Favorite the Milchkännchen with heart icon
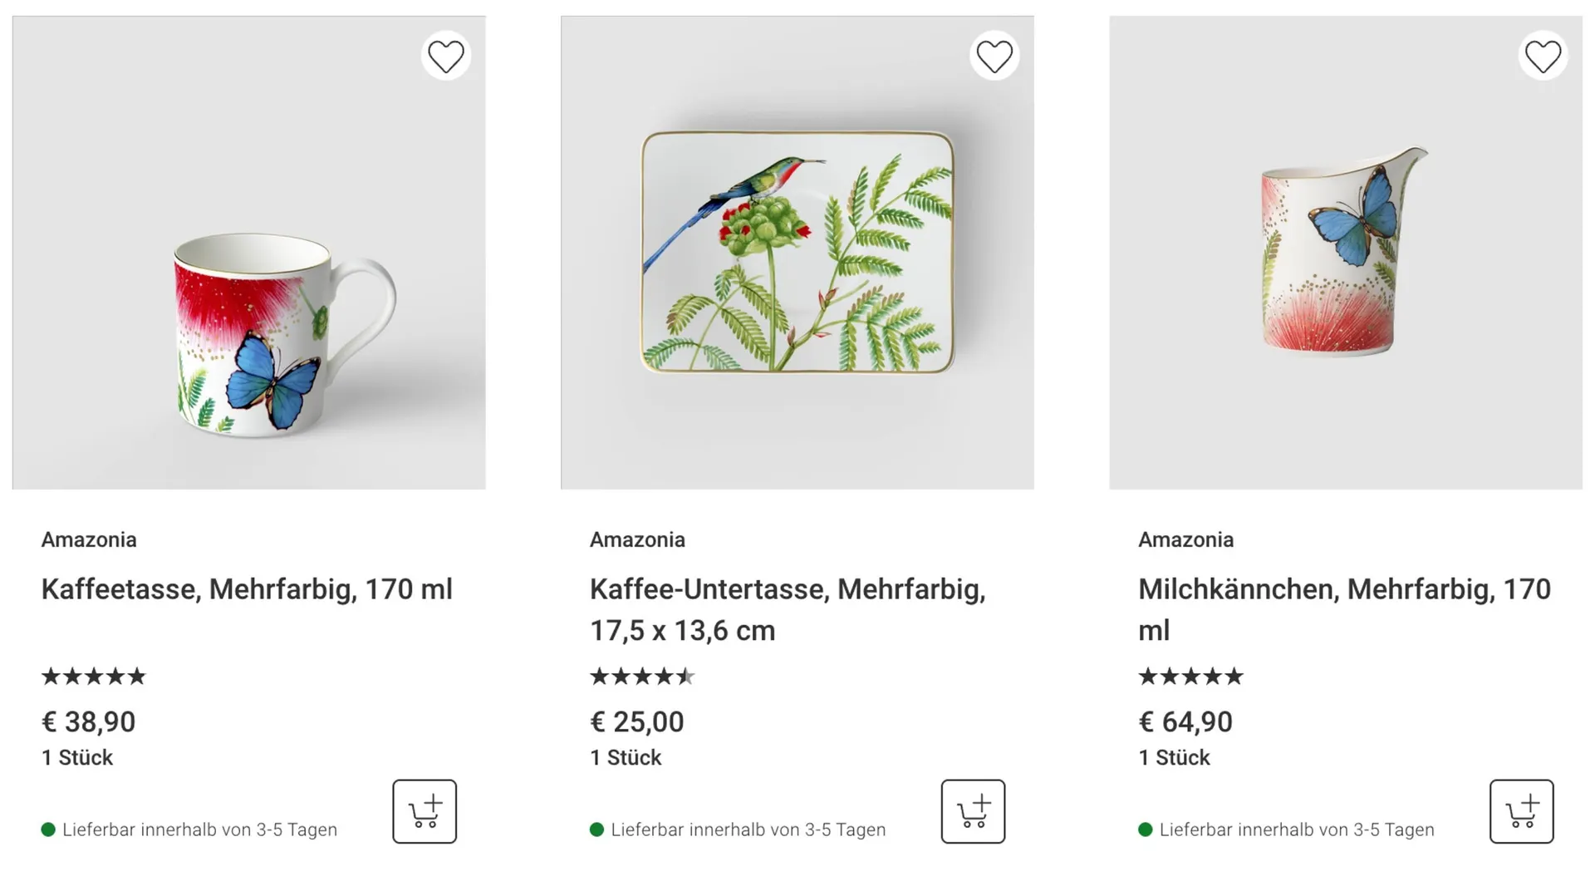This screenshot has height=886, width=1595. (1543, 57)
